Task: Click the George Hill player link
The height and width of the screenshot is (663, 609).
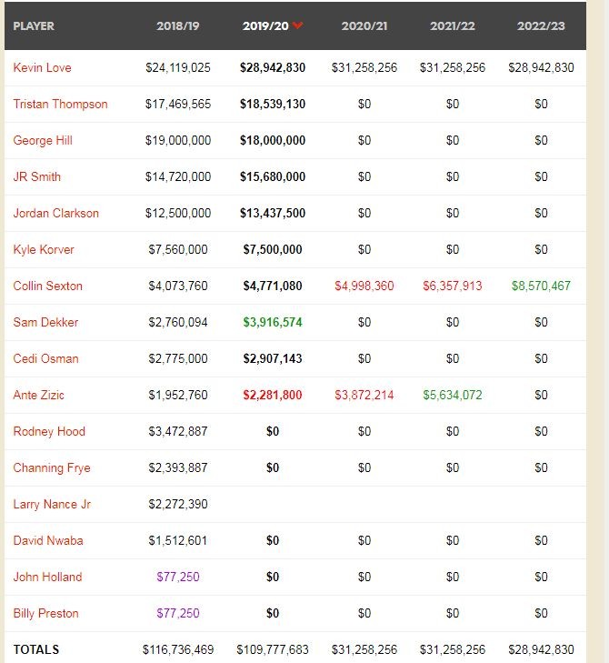Action: pos(43,140)
